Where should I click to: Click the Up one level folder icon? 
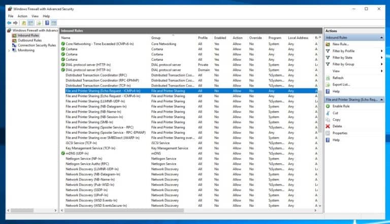24,23
